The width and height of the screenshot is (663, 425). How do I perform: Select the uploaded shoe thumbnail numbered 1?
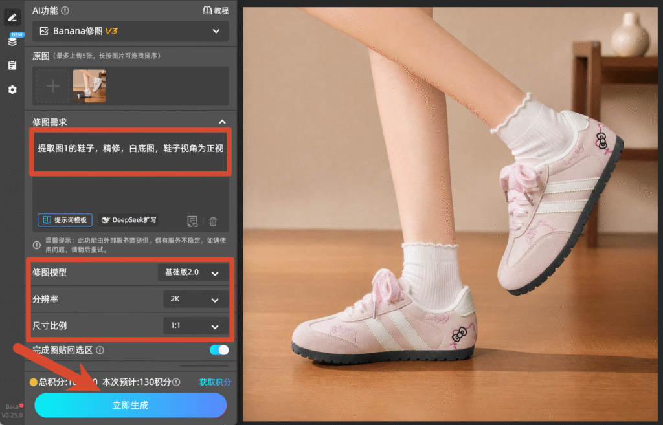click(x=89, y=86)
